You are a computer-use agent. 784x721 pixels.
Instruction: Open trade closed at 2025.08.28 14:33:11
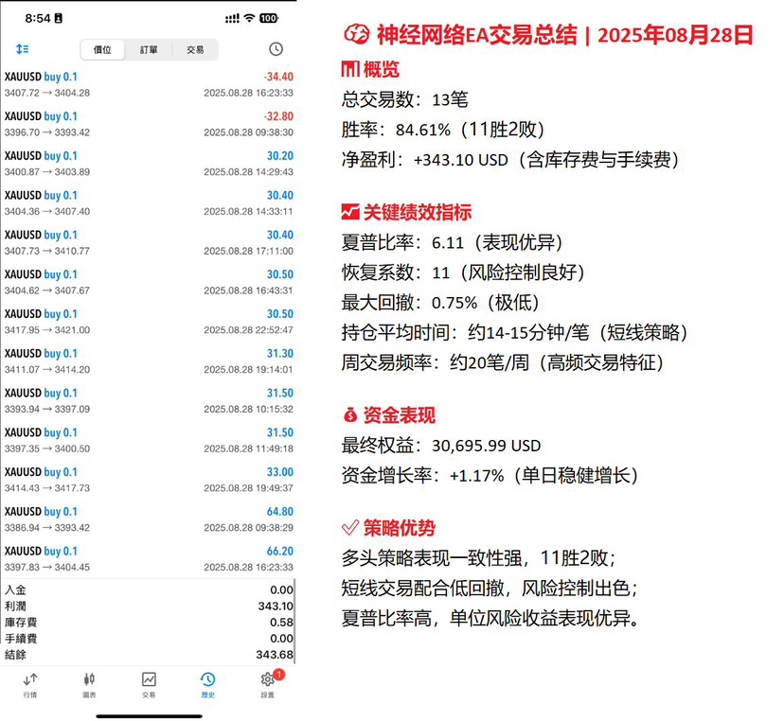[x=149, y=202]
